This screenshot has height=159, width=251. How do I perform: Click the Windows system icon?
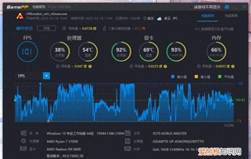click(24, 133)
